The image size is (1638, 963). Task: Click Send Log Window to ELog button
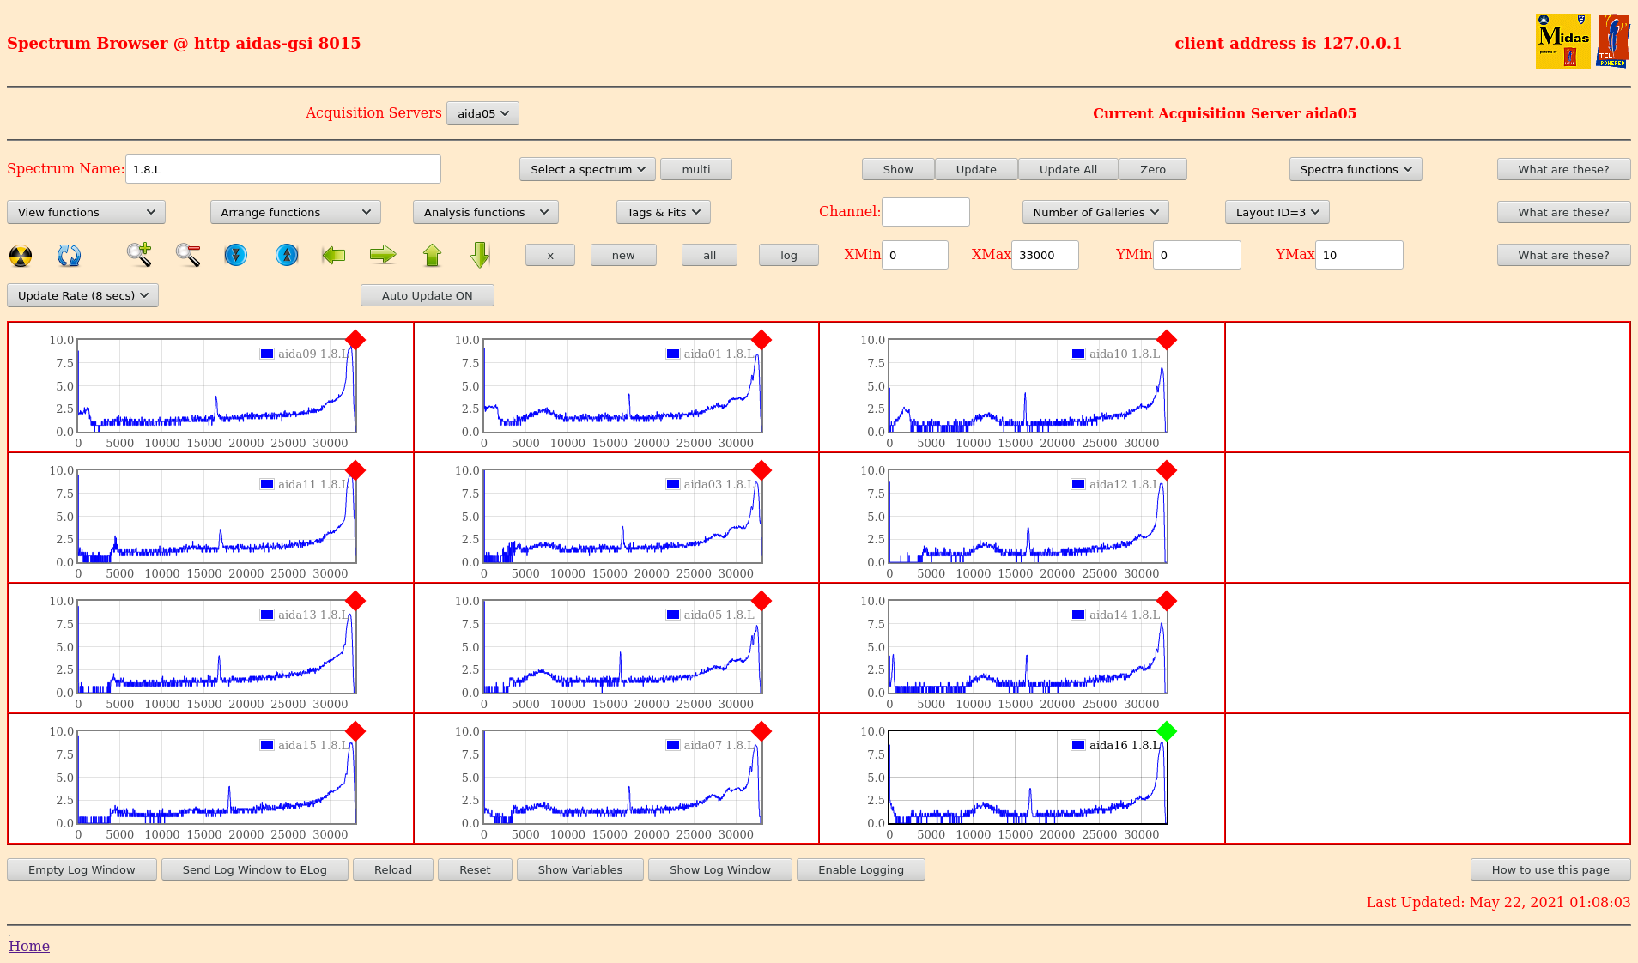click(255, 869)
